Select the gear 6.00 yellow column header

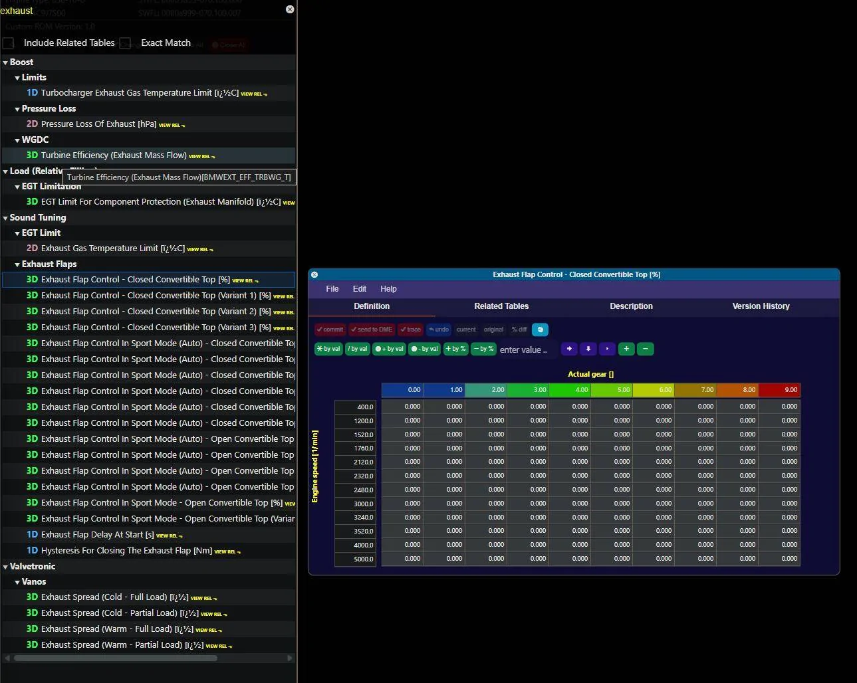pyautogui.click(x=654, y=390)
